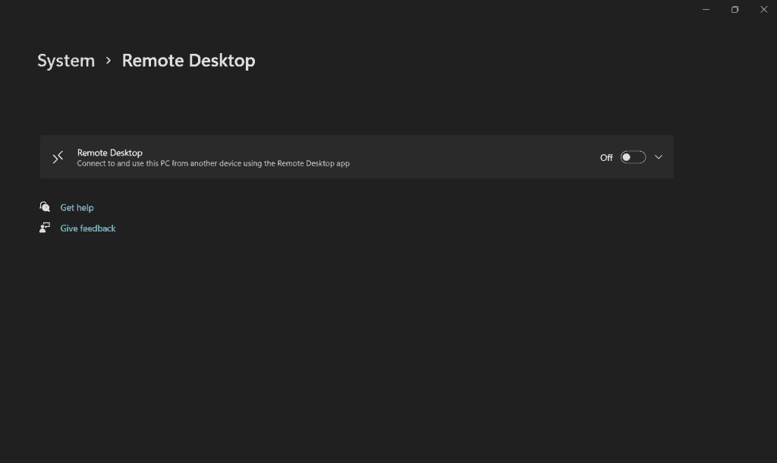Expand the Remote Desktop settings chevron
The width and height of the screenshot is (777, 463).
(658, 157)
